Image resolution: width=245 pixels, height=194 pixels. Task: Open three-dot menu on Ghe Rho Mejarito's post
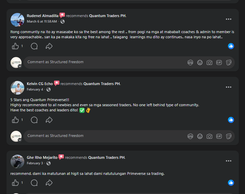[229, 161]
